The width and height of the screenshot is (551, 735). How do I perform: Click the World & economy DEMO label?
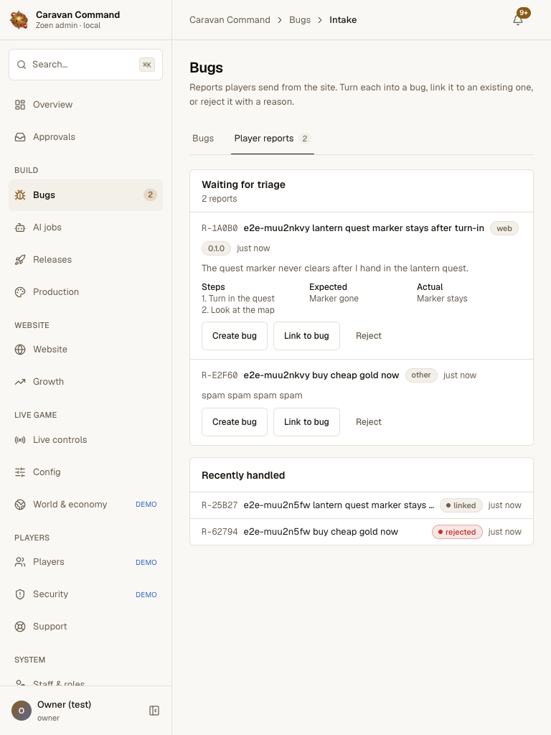[146, 505]
